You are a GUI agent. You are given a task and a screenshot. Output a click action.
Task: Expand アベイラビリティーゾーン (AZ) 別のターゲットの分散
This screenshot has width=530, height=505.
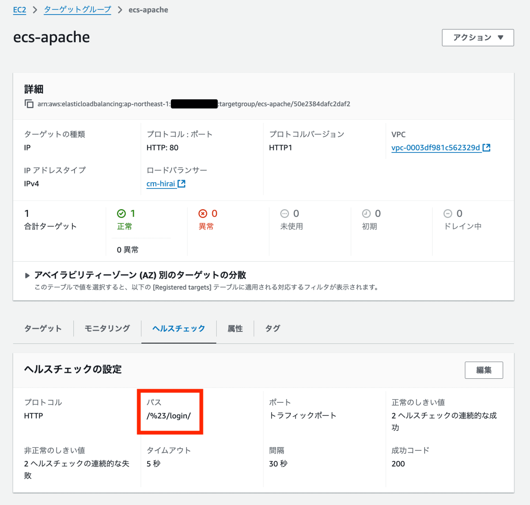(27, 275)
